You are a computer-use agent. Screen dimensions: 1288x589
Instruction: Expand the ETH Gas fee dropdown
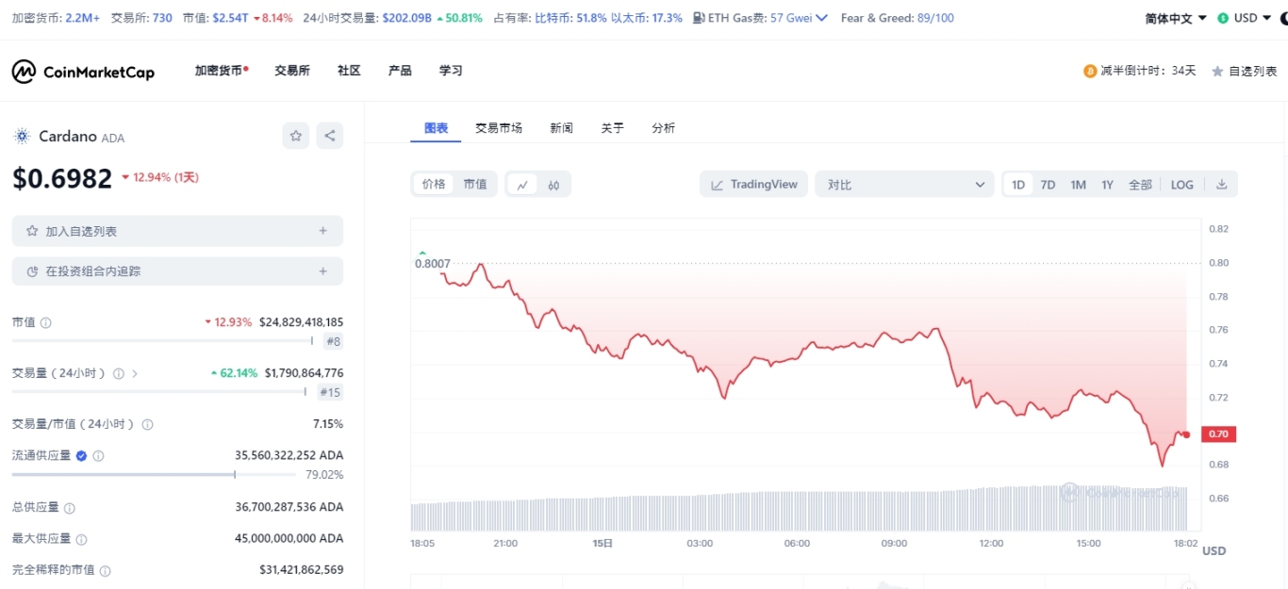coord(821,18)
